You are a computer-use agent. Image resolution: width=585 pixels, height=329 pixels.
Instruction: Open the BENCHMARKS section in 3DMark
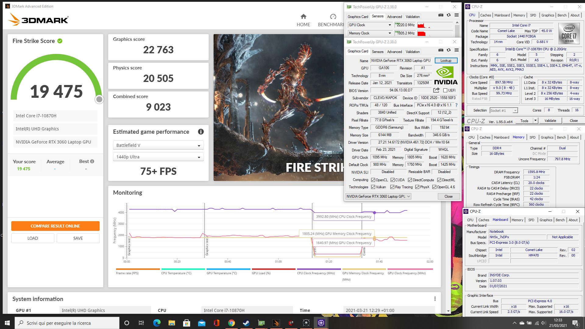click(331, 20)
